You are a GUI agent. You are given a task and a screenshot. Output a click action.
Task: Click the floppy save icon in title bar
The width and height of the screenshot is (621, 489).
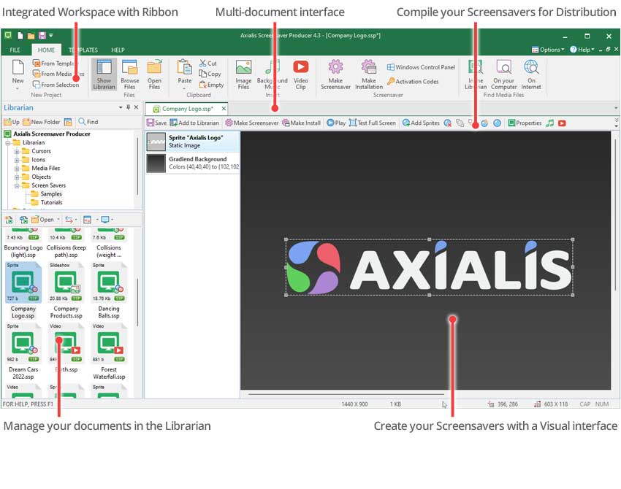(x=42, y=36)
